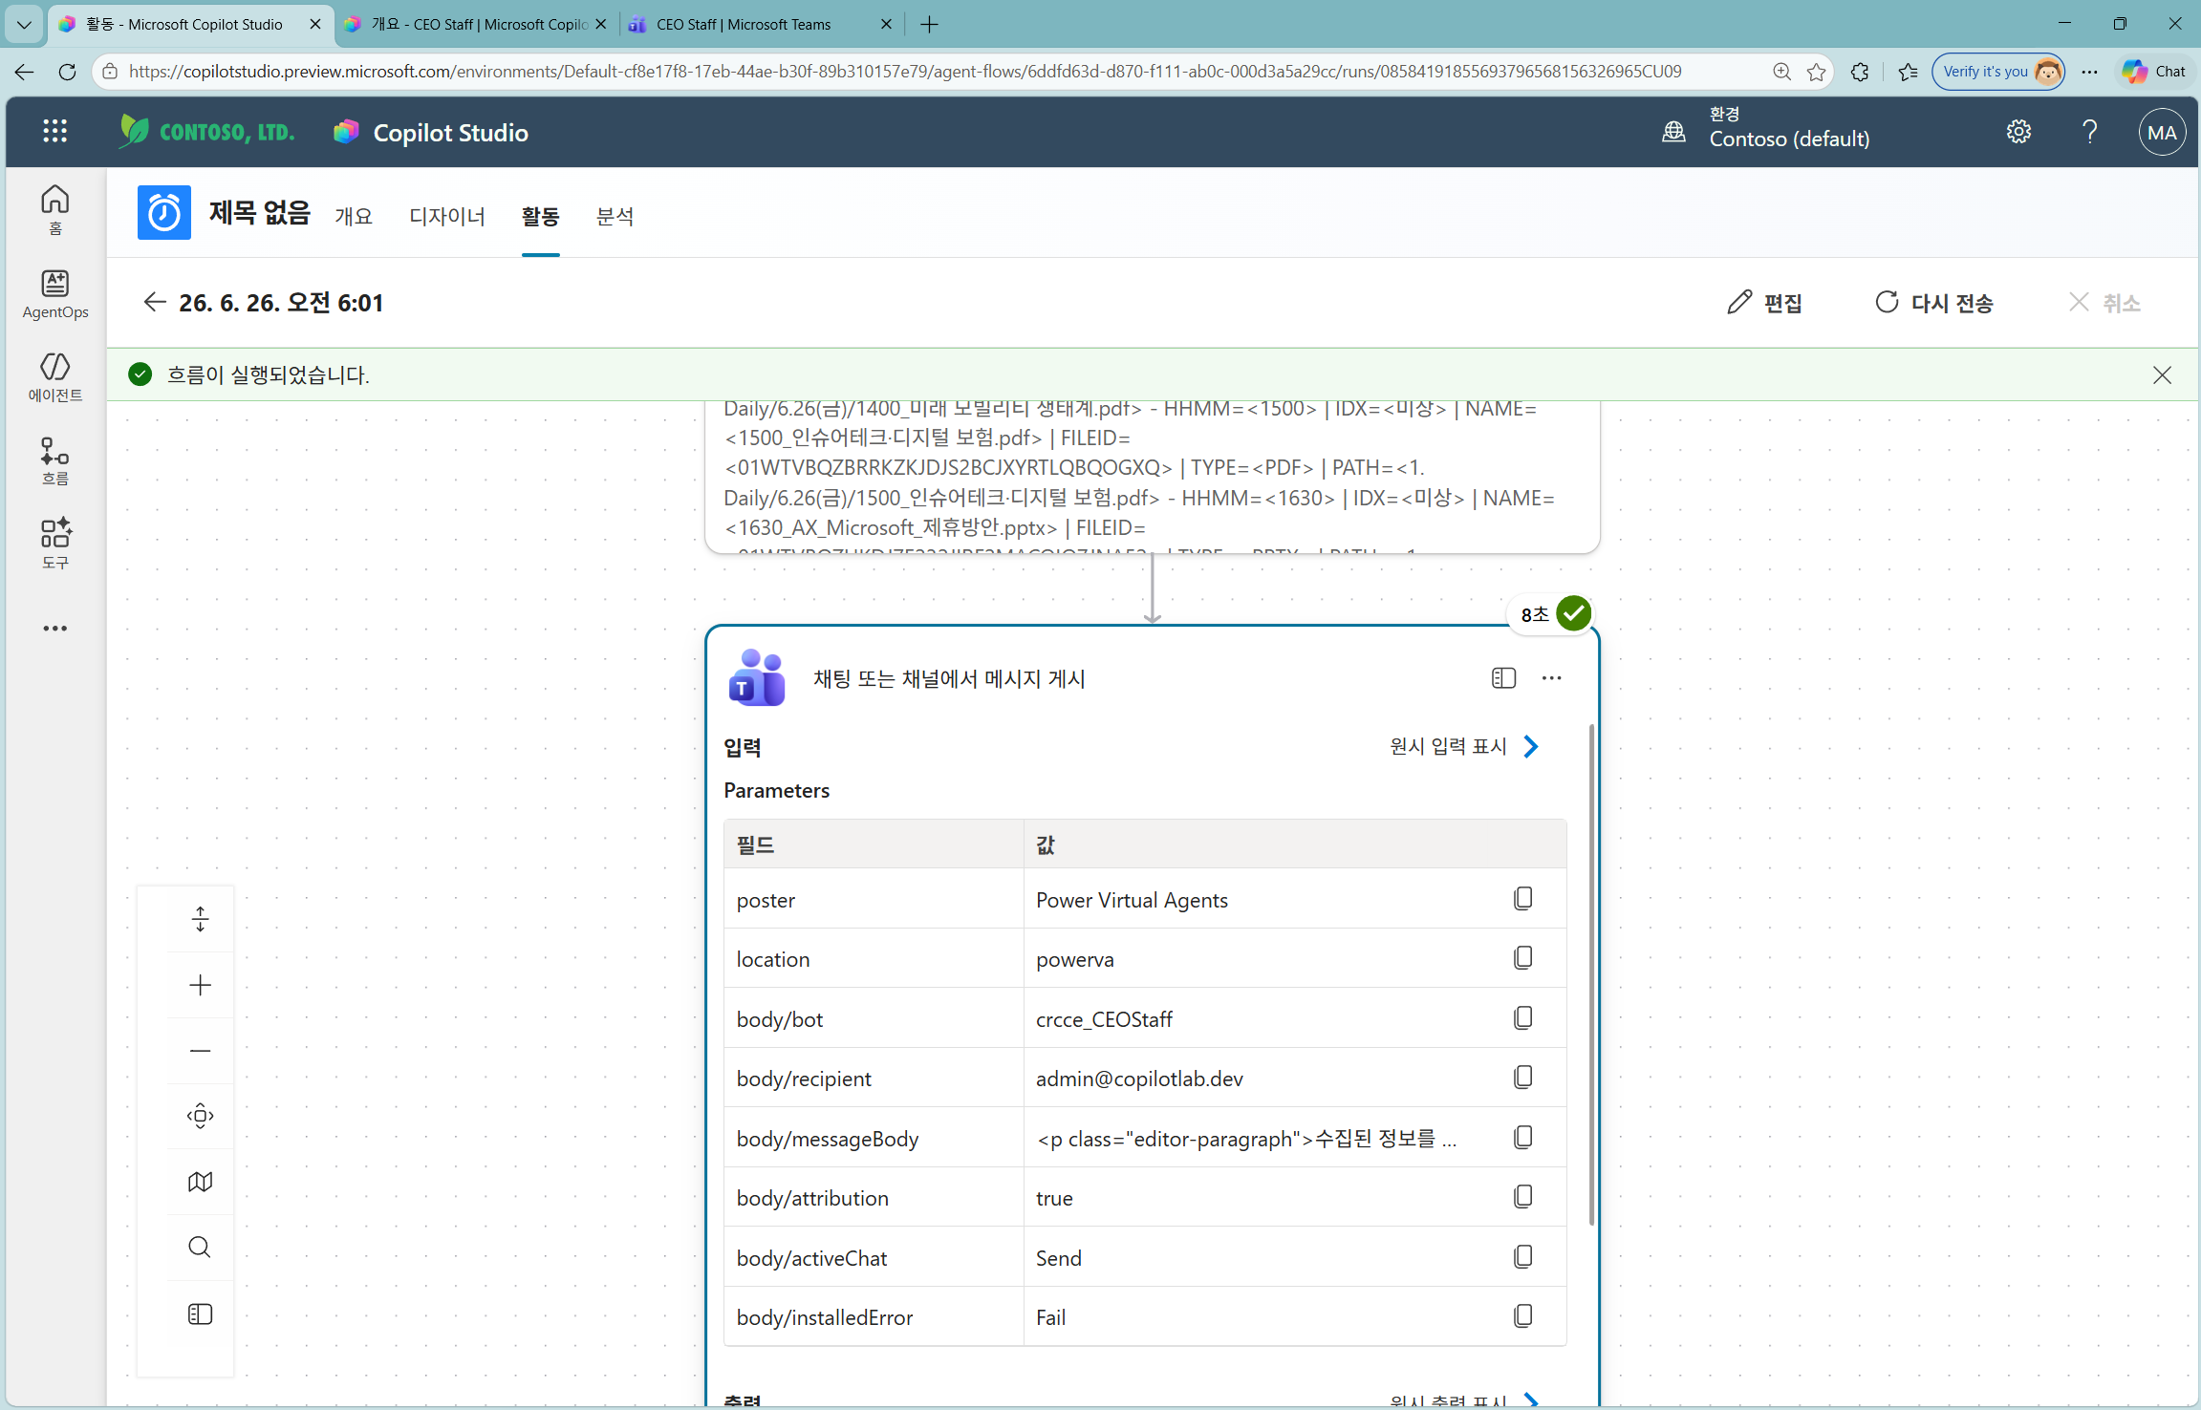Select the 활동 tab
Viewport: 2201px width, 1410px height.
(x=540, y=216)
